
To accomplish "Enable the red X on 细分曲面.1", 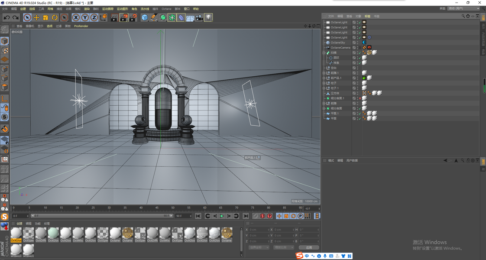I will pos(360,98).
